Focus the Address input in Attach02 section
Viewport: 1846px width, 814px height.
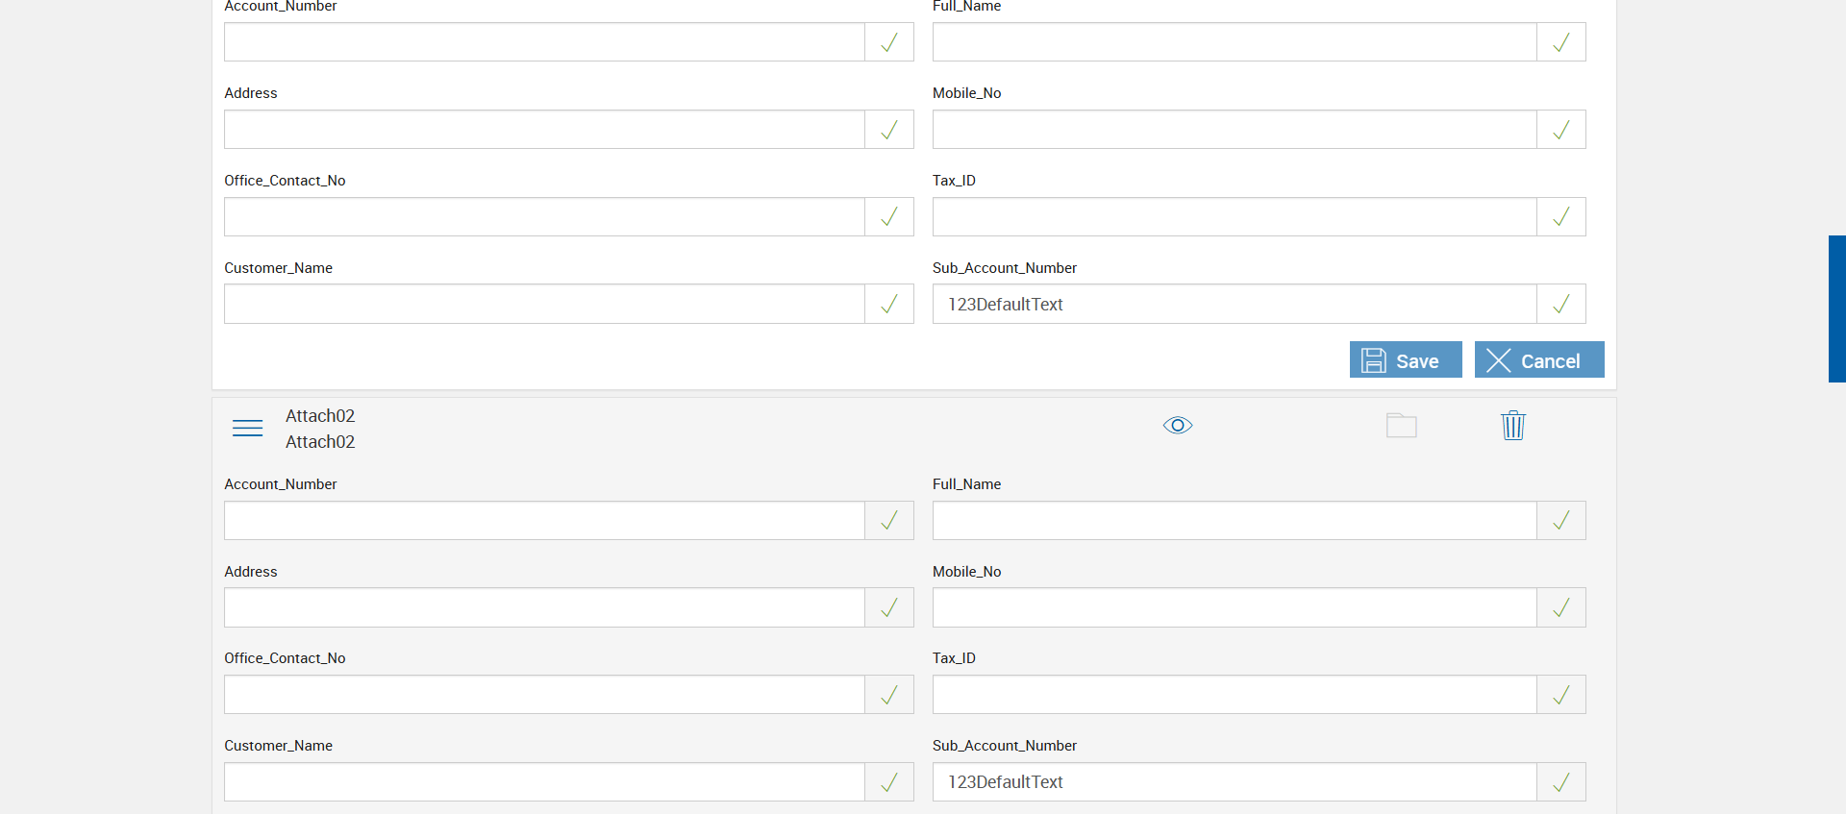(543, 607)
